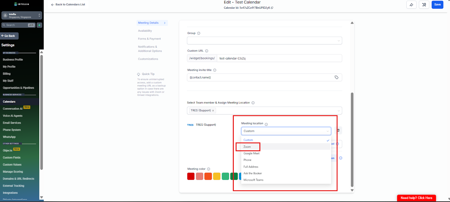Click the sidebar scrollbar up arrow
Image resolution: width=450 pixels, height=202 pixels.
42,52
